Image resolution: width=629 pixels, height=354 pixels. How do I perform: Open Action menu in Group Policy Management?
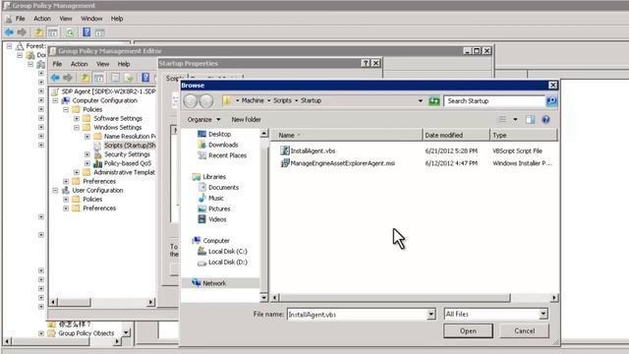tap(42, 19)
